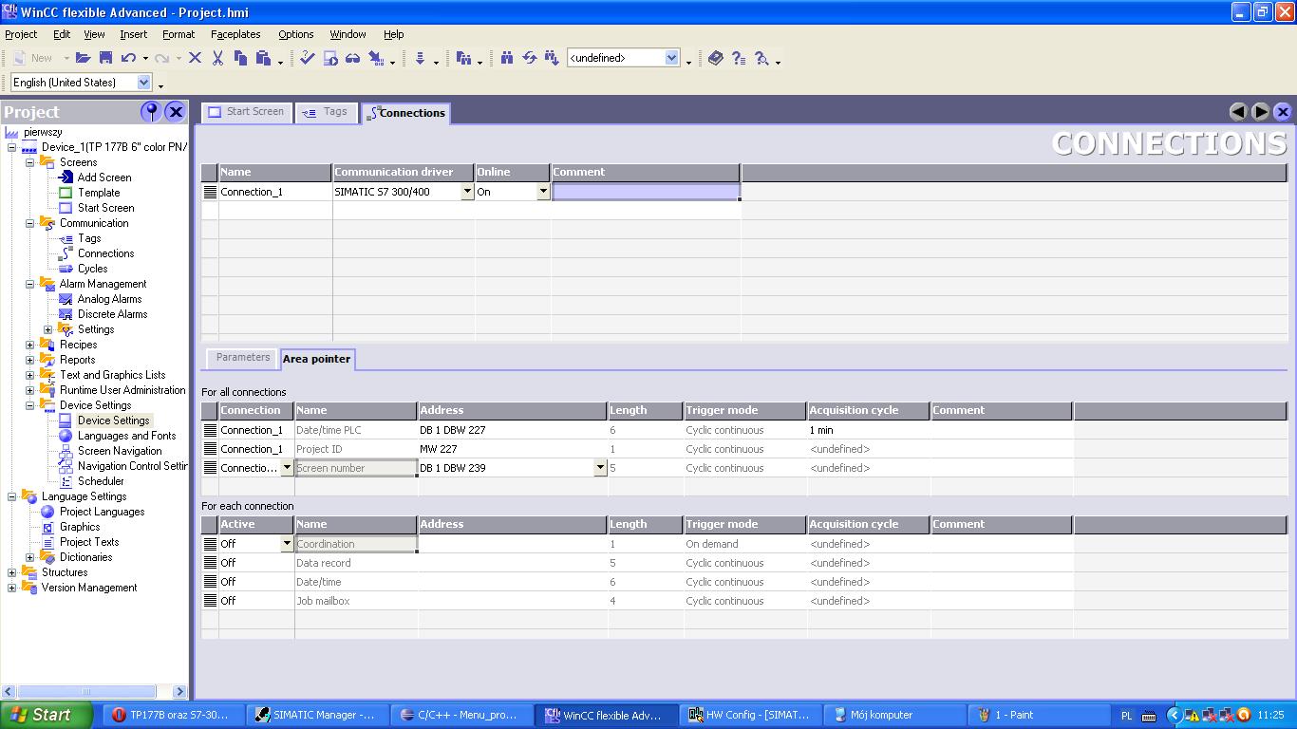
Task: Switch to the Parameters tab
Action: pos(243,358)
